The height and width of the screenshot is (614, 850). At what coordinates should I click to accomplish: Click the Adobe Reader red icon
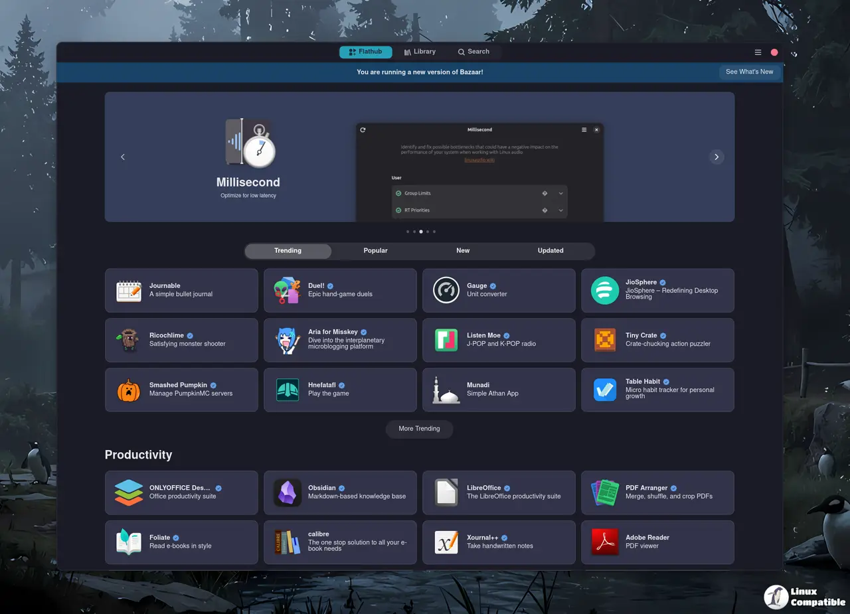click(x=605, y=542)
